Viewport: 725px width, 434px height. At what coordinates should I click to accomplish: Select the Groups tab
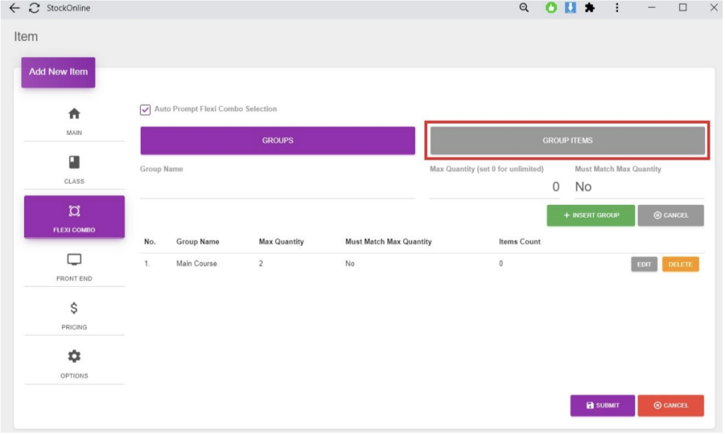coord(278,141)
